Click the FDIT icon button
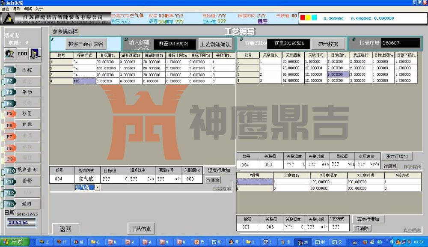428x247 pixels. tap(22, 54)
